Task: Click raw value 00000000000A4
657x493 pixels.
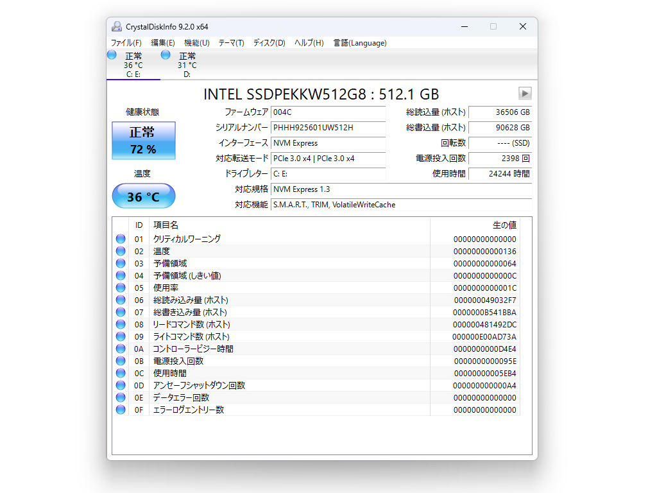Action: [x=484, y=385]
